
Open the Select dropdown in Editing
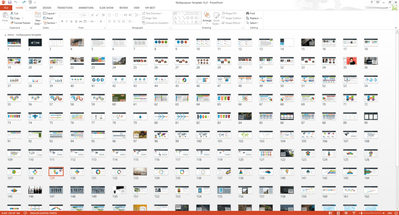tap(252, 23)
